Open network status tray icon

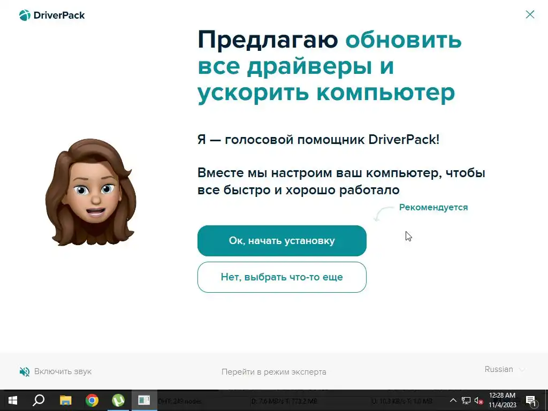pyautogui.click(x=466, y=400)
